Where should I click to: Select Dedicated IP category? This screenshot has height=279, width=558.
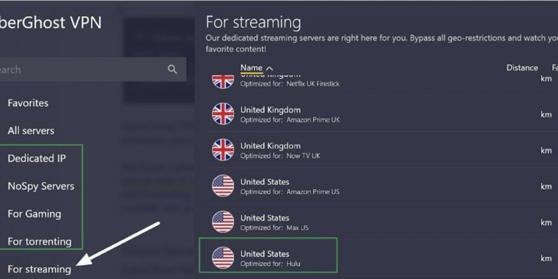pos(37,158)
